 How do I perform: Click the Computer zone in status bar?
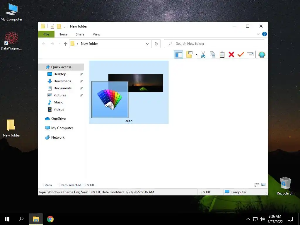[236, 192]
